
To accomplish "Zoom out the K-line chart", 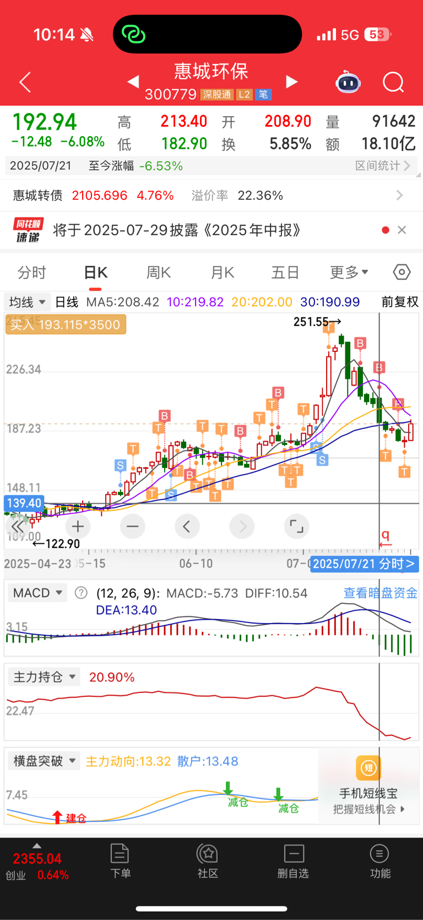I will coord(132,527).
